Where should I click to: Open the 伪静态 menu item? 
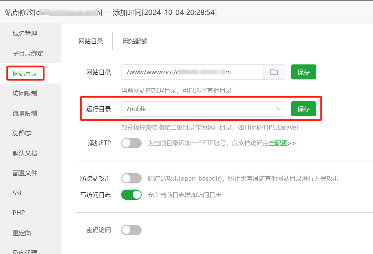tap(22, 133)
